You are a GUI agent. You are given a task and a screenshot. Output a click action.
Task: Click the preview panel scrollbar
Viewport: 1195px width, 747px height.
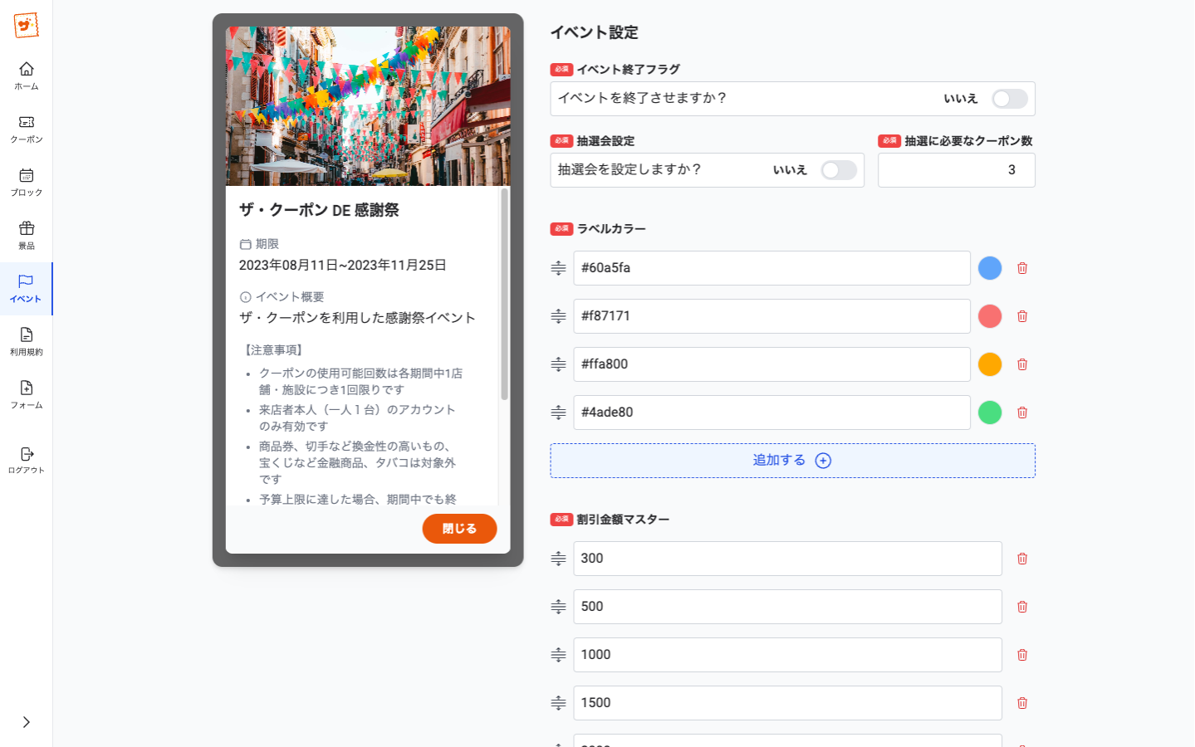click(504, 295)
